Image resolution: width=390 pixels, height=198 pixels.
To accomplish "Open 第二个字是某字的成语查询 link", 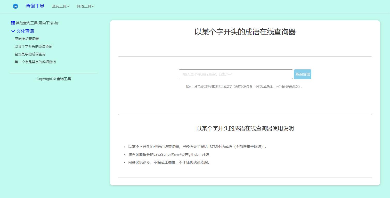I will point(35,62).
